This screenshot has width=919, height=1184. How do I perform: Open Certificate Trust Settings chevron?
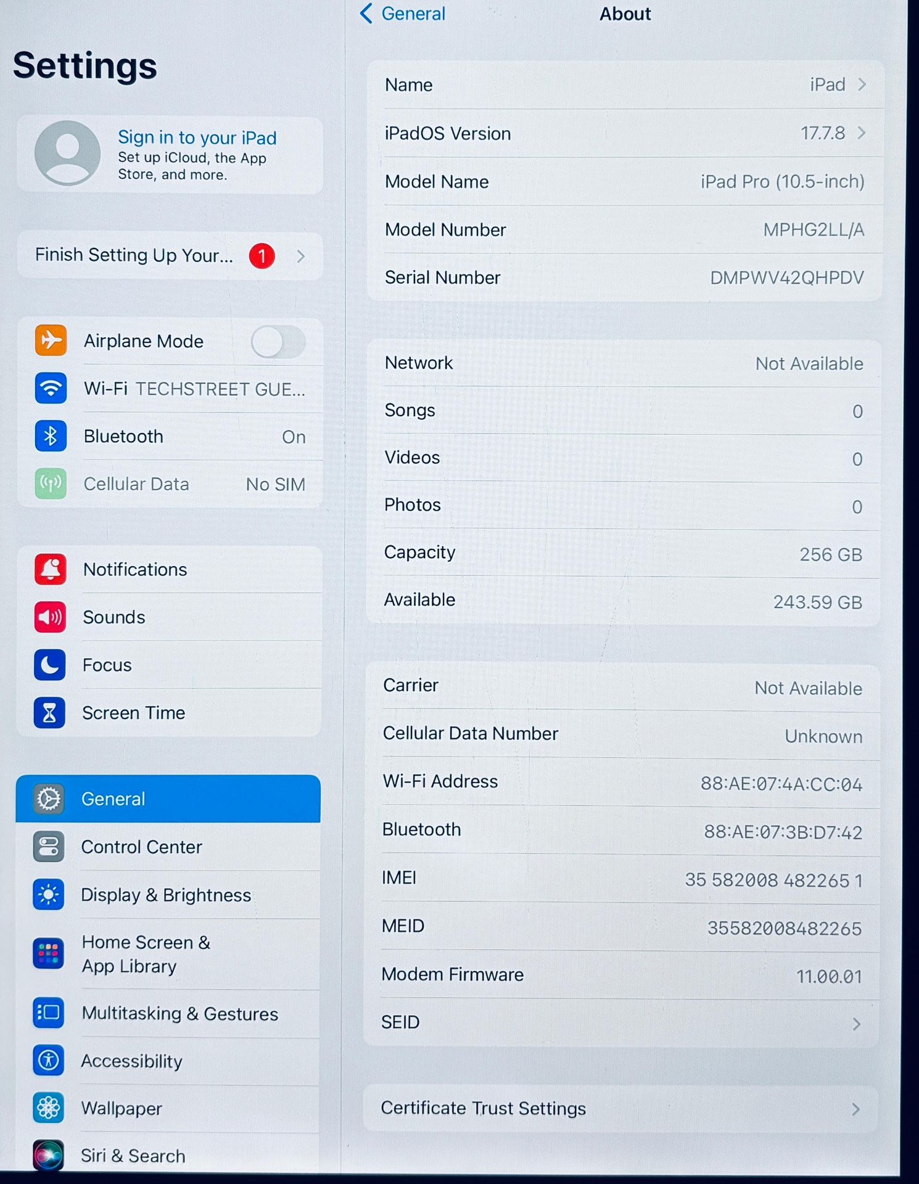[855, 1109]
